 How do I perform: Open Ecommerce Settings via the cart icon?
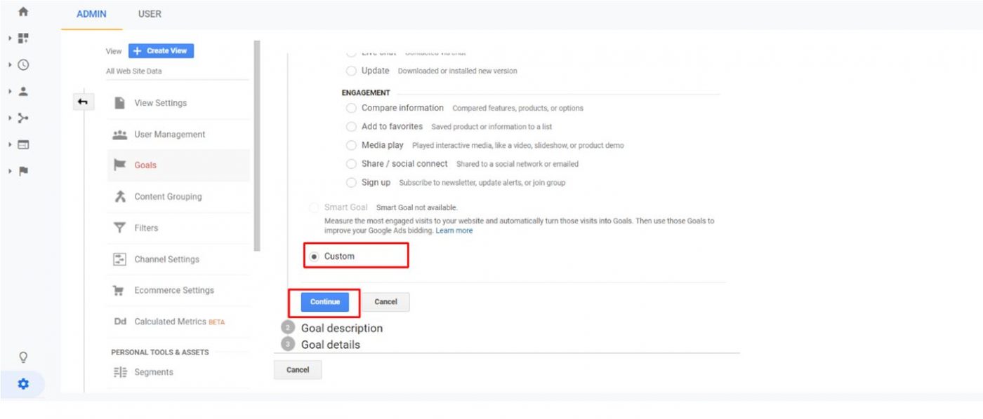119,290
